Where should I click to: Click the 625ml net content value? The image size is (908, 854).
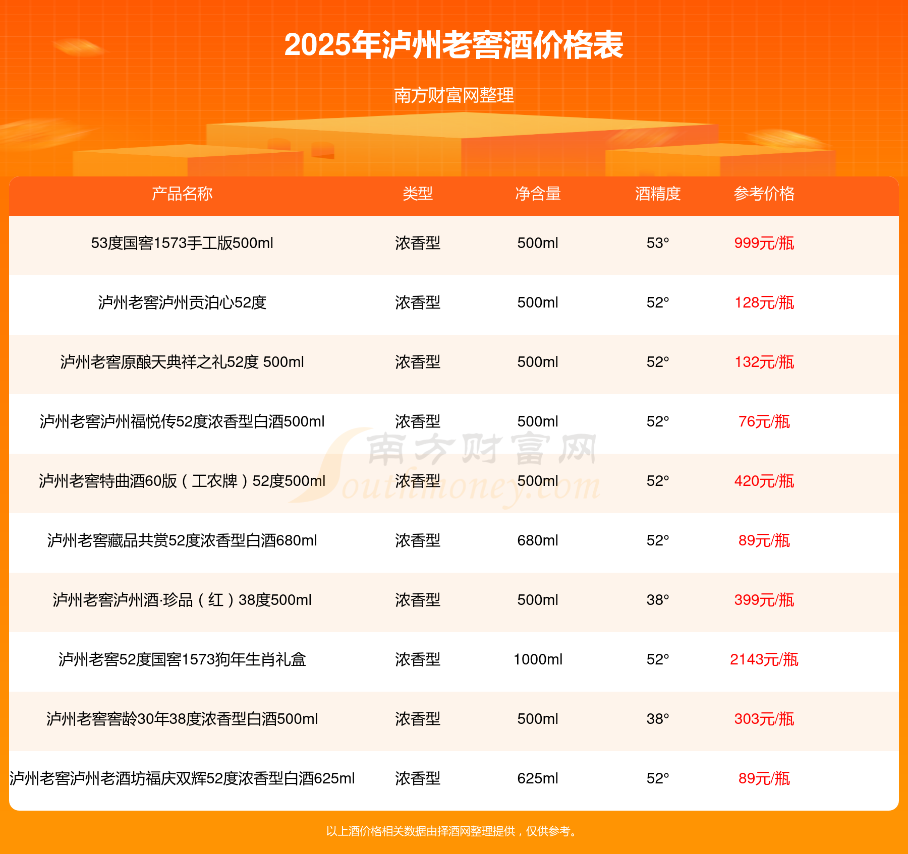tap(538, 778)
